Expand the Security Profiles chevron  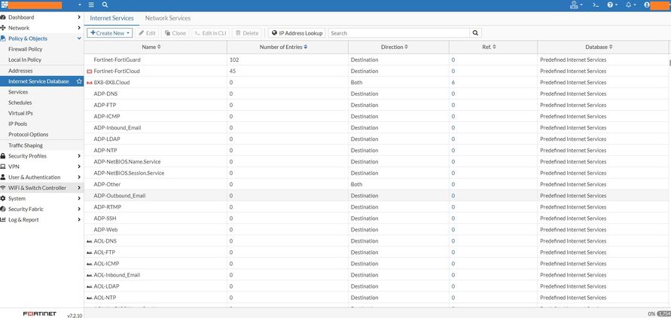click(x=79, y=156)
